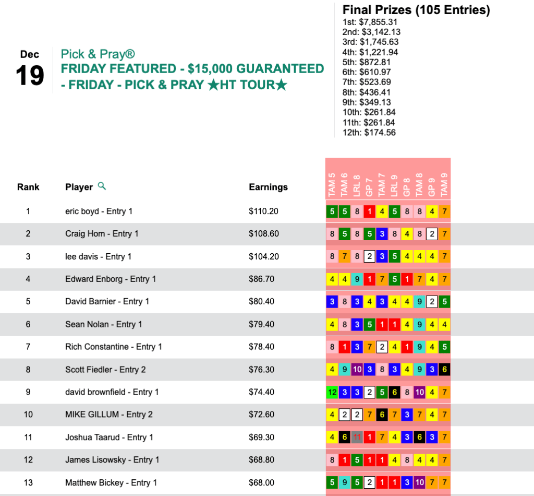This screenshot has height=496, width=534.
Task: Open eric boyd - Entry 1 player row
Action: pyautogui.click(x=99, y=211)
